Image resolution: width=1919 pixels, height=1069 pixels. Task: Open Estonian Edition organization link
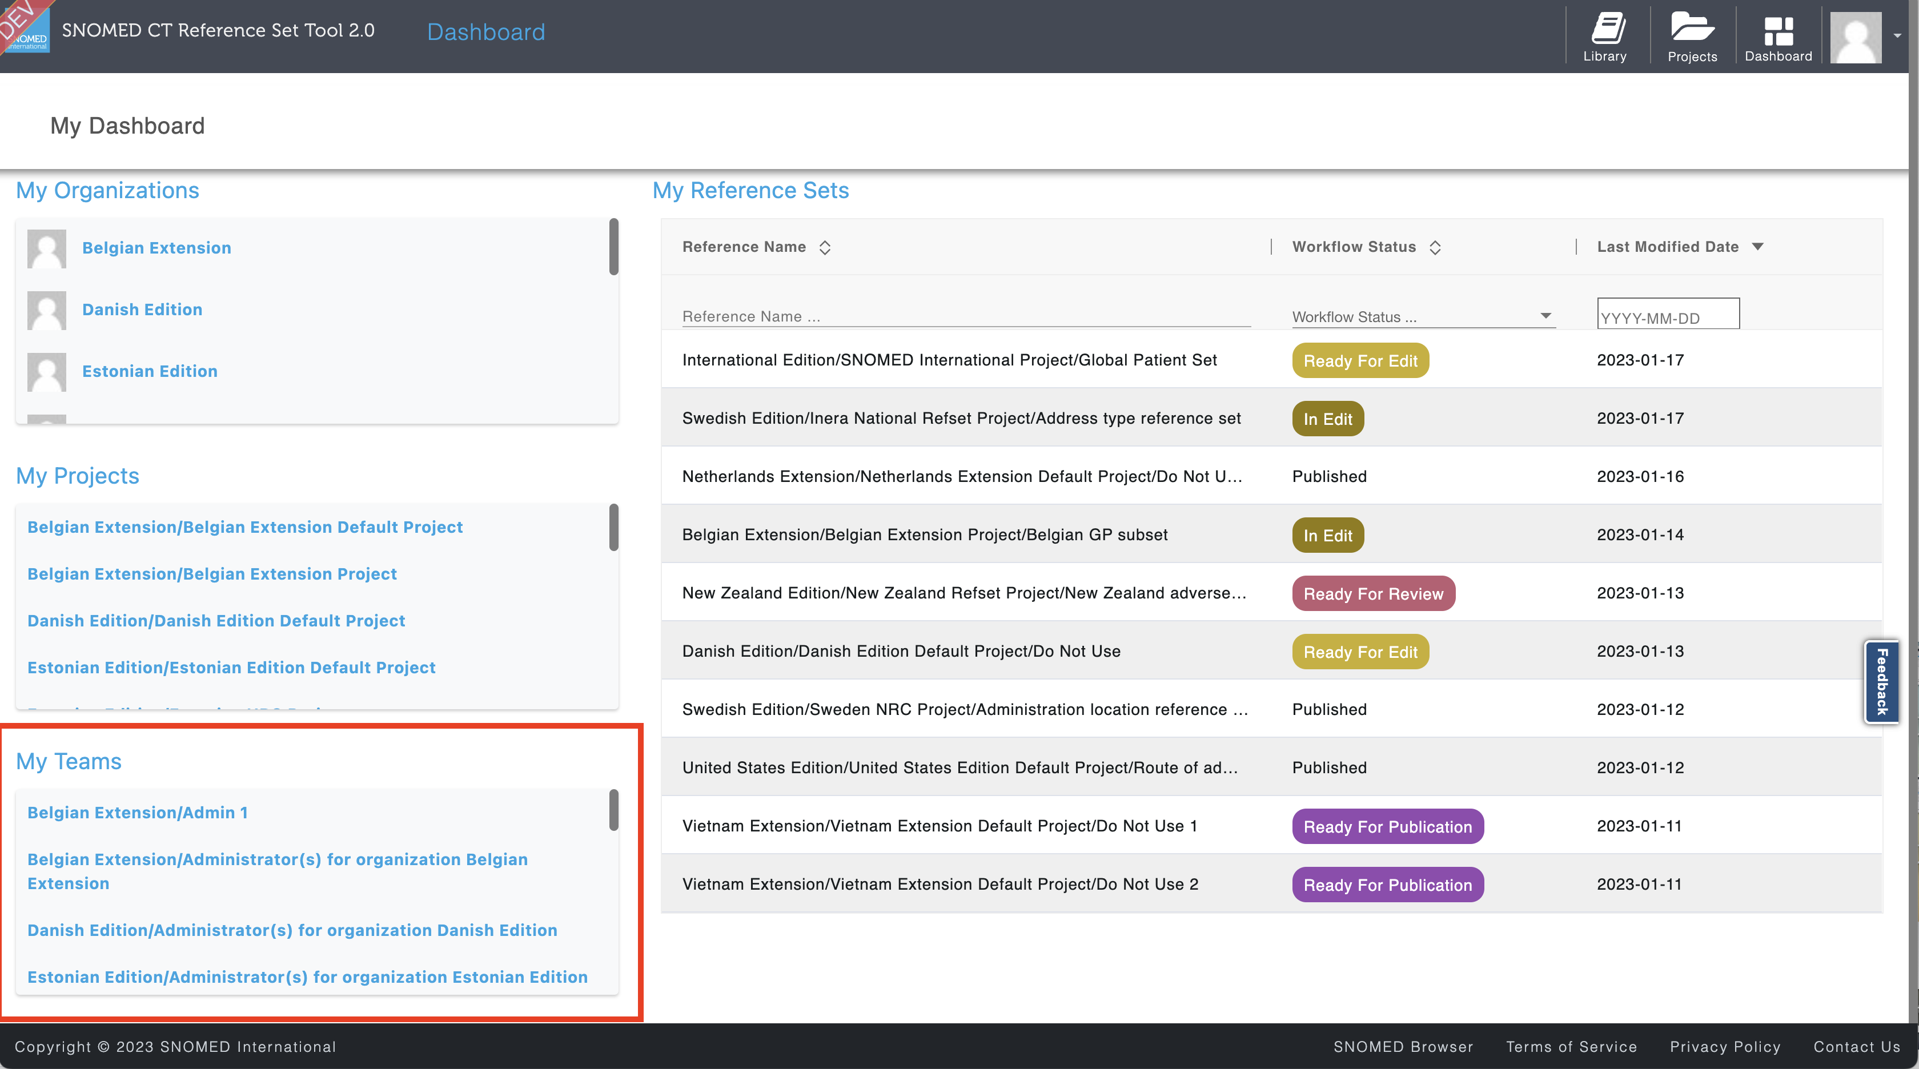click(x=150, y=372)
